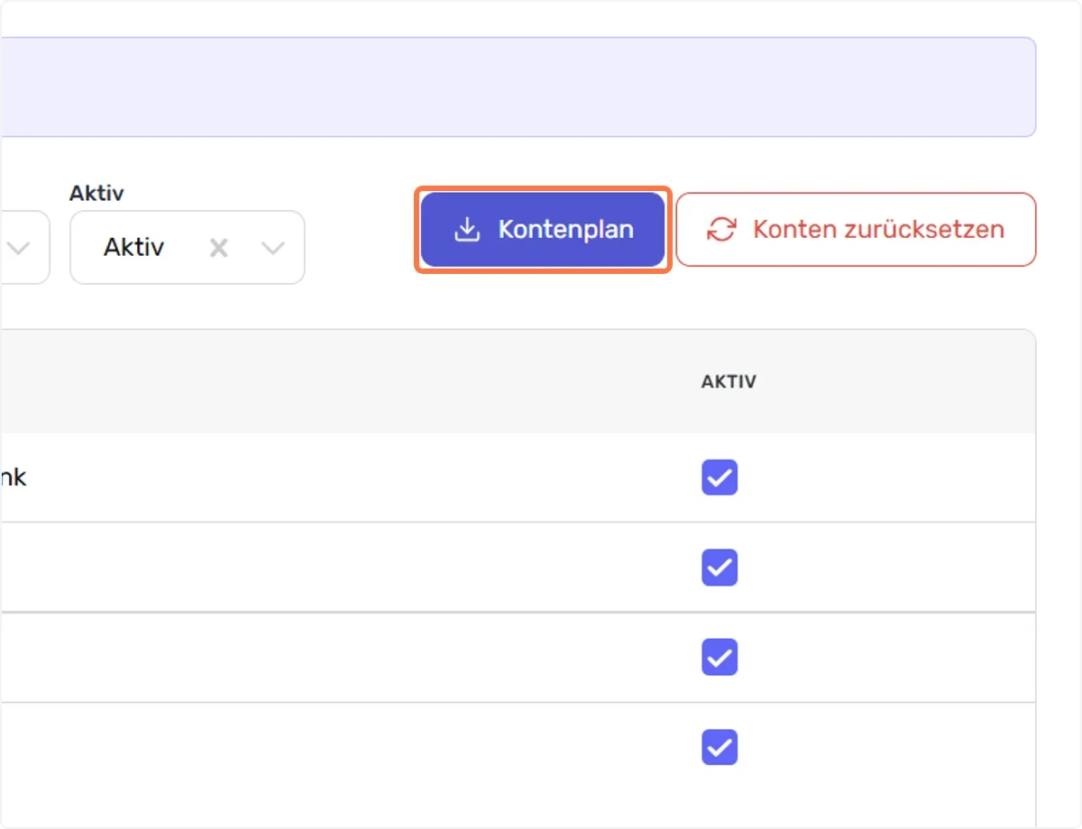Disable the Aktiv checkbox in the third row
Screen dimensions: 1082x829
[x=720, y=658]
